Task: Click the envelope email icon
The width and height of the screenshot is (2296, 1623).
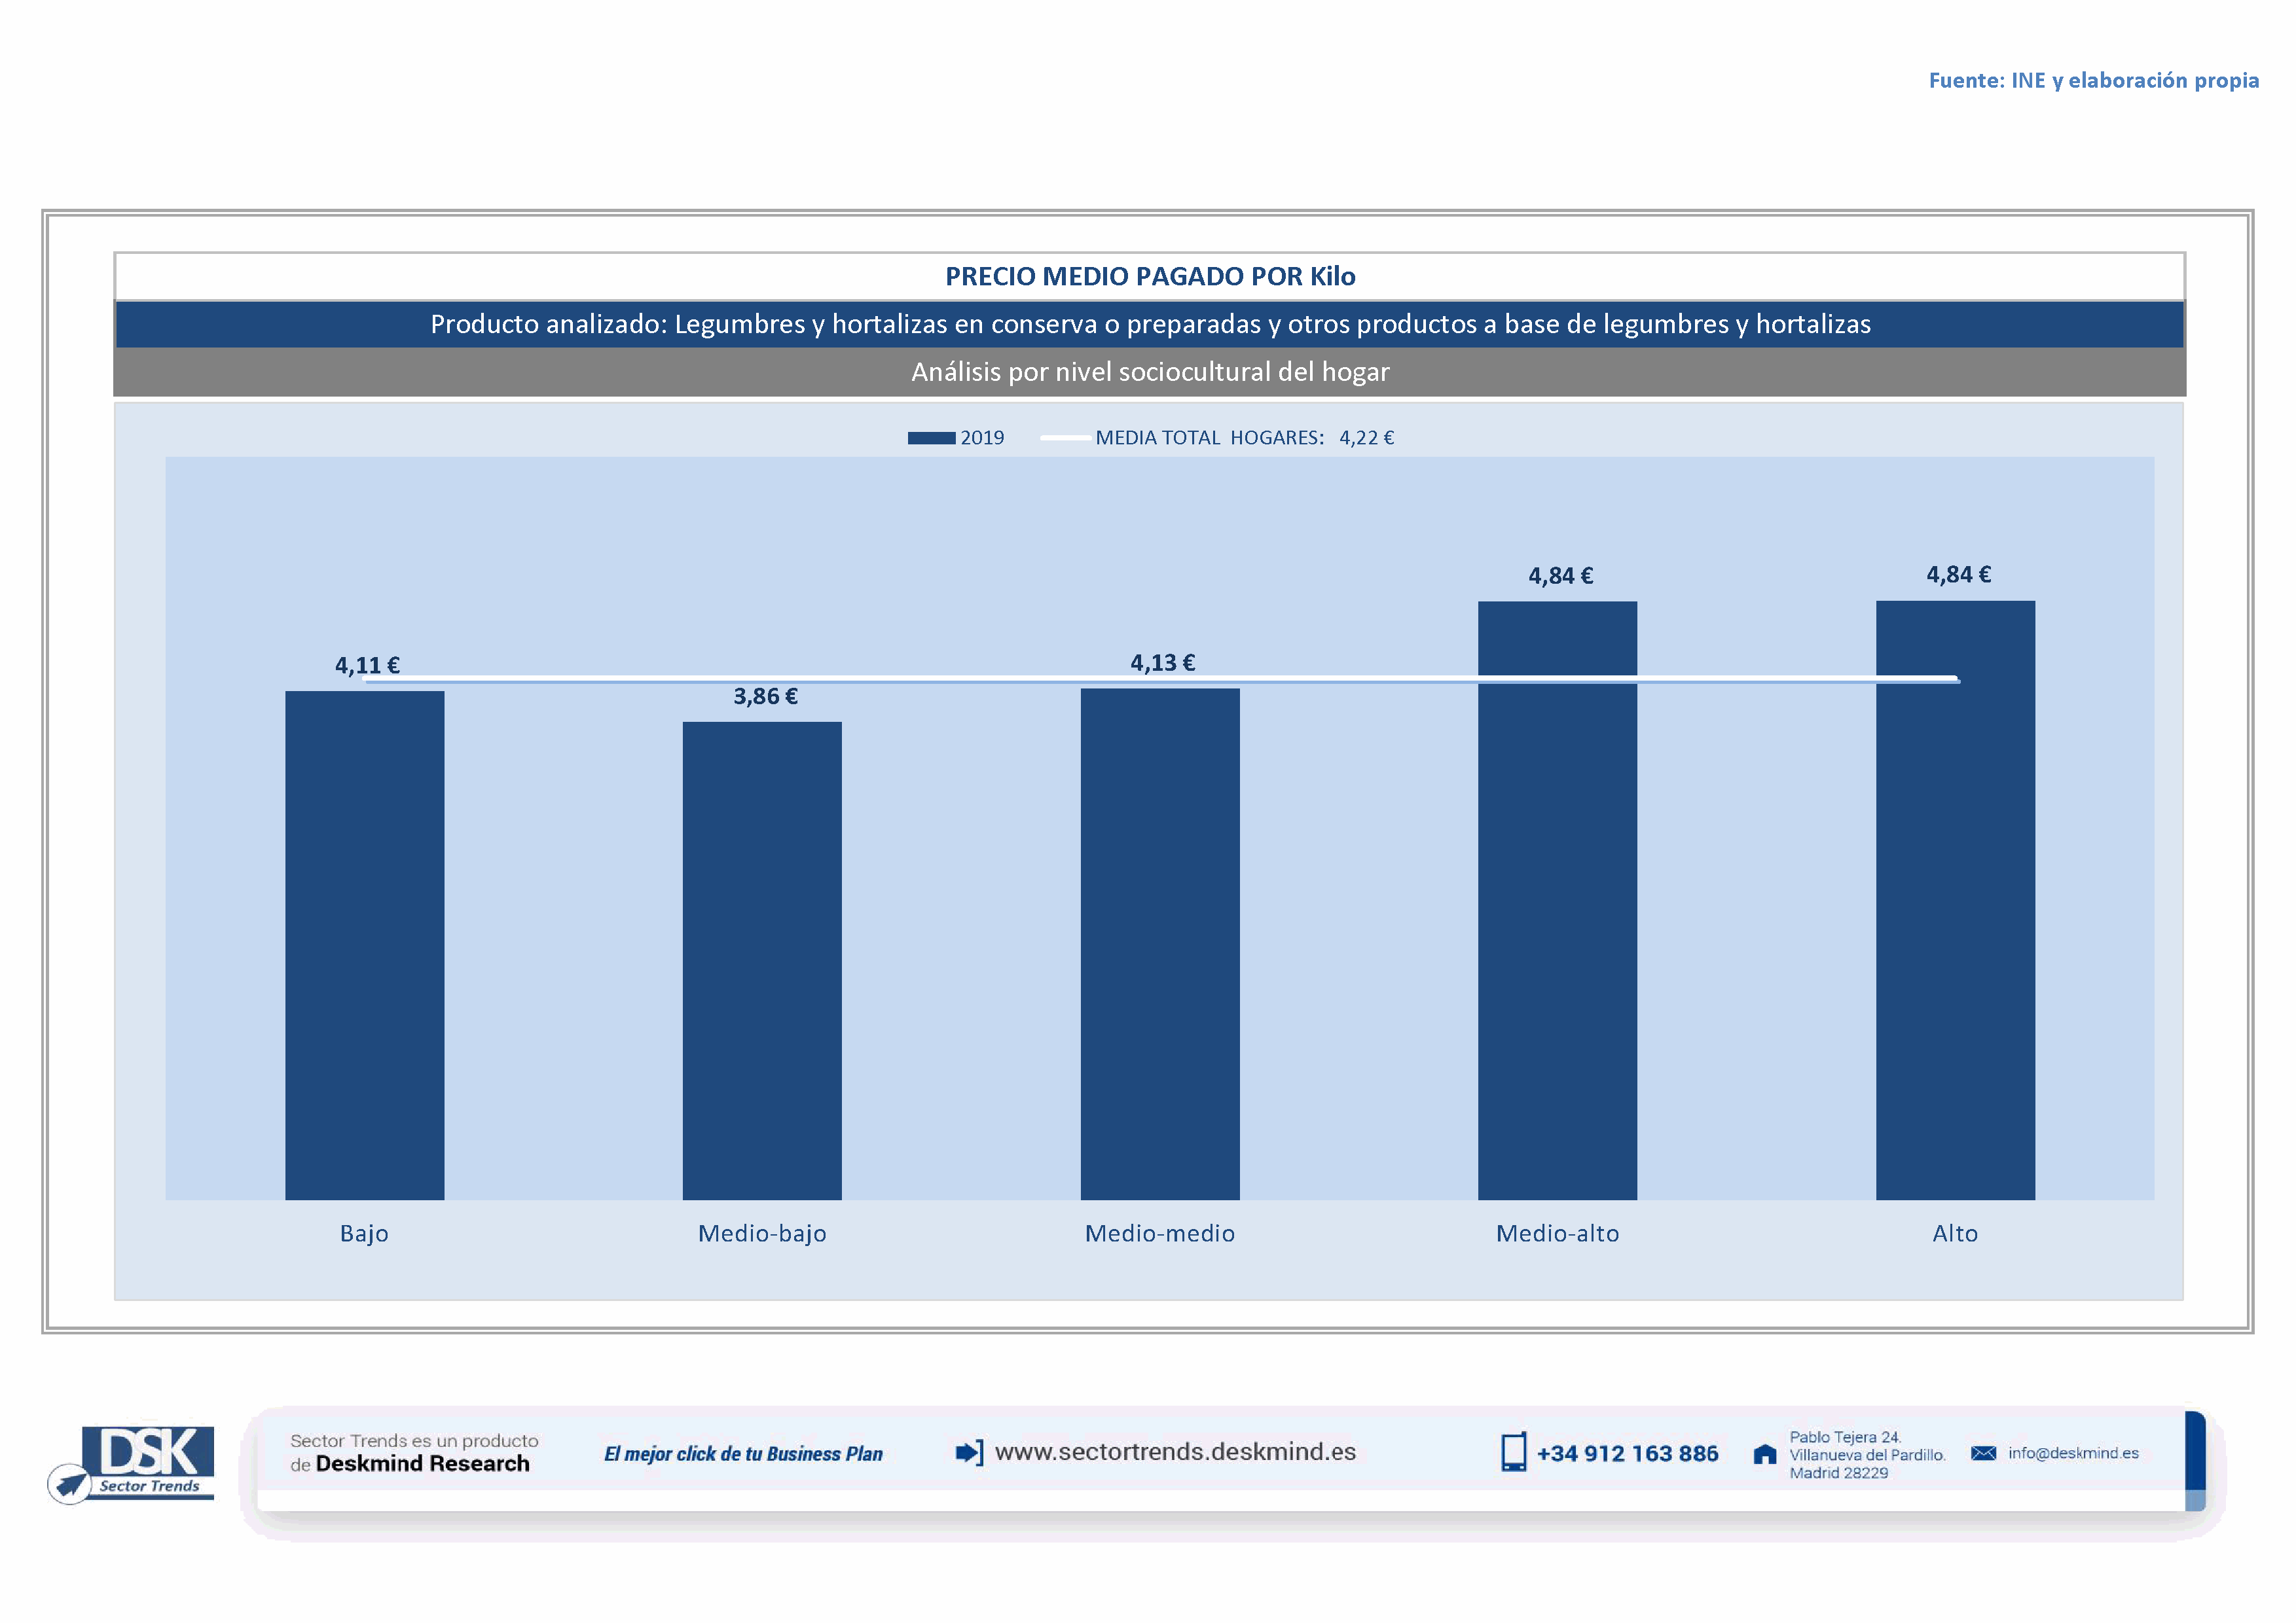Action: [x=1983, y=1453]
